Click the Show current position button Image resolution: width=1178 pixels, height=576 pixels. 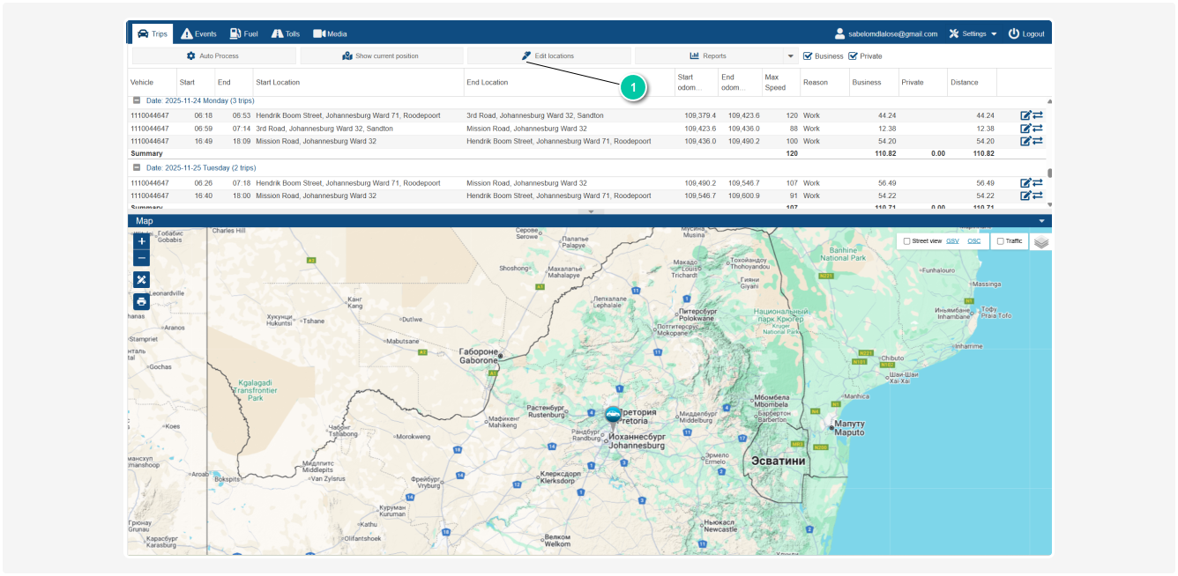pos(381,56)
